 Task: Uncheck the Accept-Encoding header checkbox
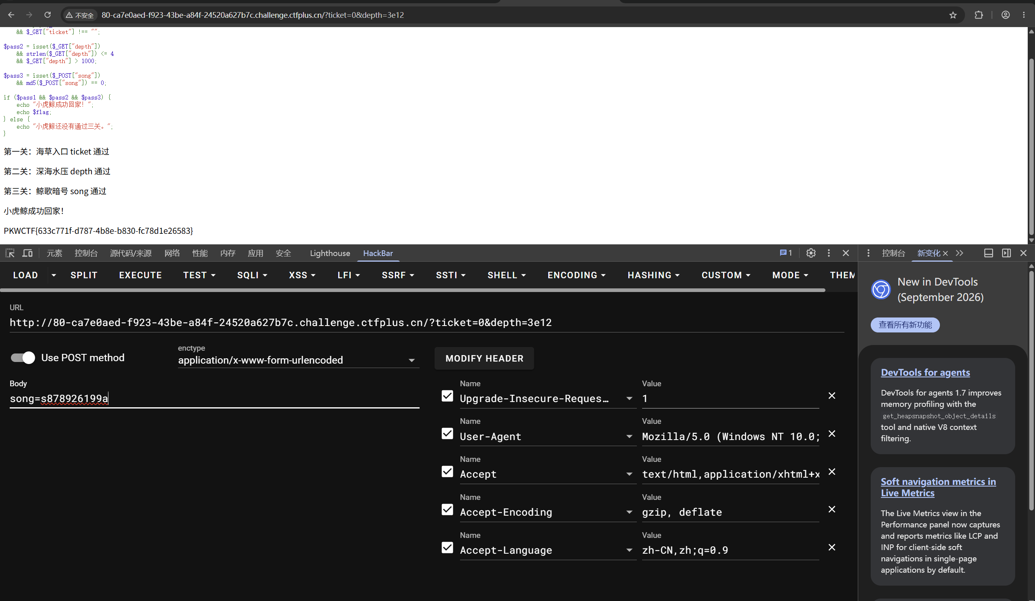point(447,510)
